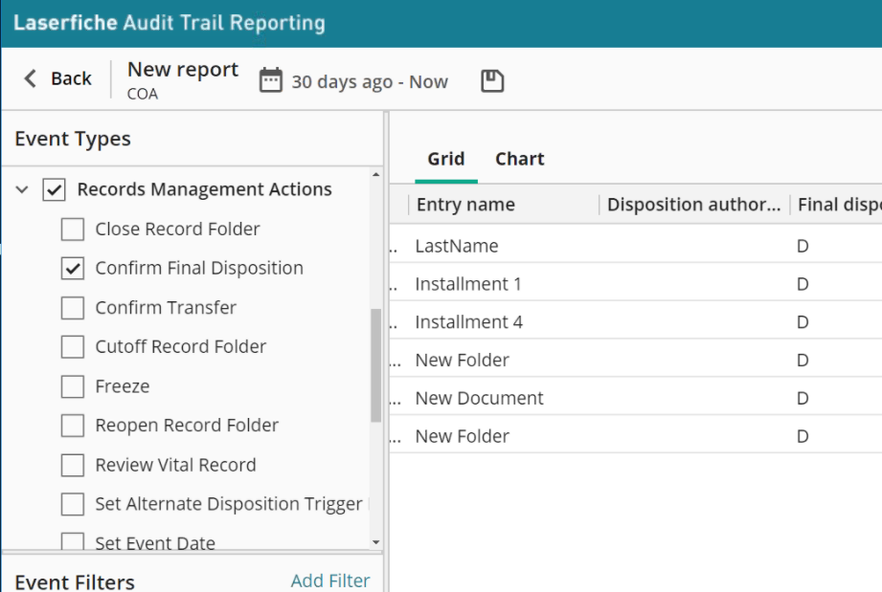Tick the Set Event Date checkbox
This screenshot has height=592, width=882.
coord(73,541)
